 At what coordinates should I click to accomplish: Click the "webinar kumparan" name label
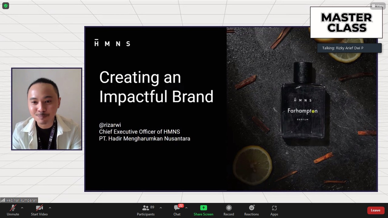coord(22,200)
